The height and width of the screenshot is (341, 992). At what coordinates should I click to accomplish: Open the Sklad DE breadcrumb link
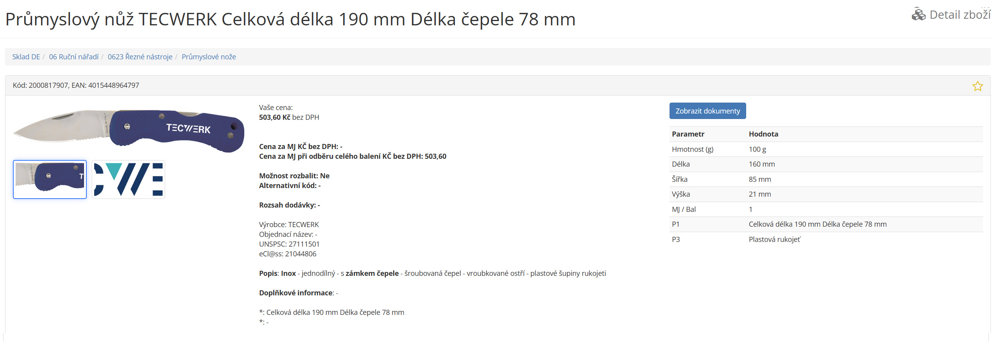tap(26, 57)
